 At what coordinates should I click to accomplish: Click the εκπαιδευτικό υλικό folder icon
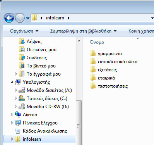pos(93,61)
